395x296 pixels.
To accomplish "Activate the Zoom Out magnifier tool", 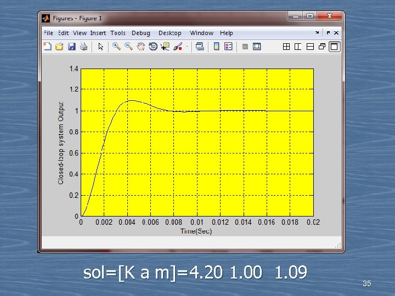I will (x=129, y=46).
